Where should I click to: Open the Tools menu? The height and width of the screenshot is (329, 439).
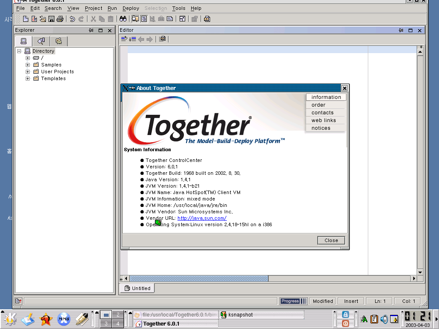(179, 9)
